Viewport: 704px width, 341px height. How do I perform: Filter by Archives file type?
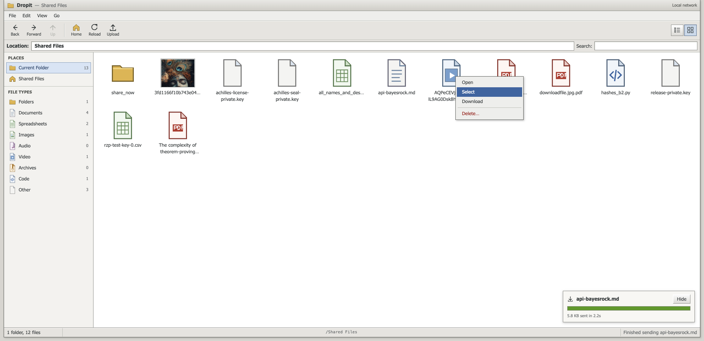48,168
